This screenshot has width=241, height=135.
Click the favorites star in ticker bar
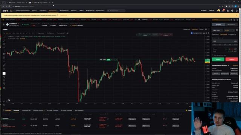pyautogui.click(x=3, y=20)
